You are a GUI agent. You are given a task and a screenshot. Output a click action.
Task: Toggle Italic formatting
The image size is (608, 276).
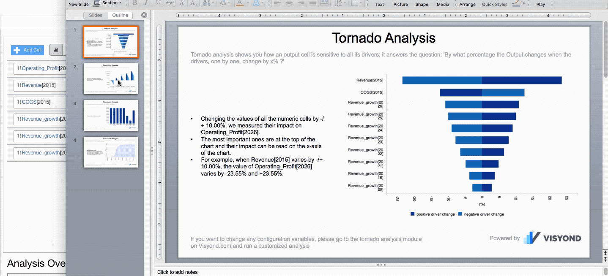(146, 3)
